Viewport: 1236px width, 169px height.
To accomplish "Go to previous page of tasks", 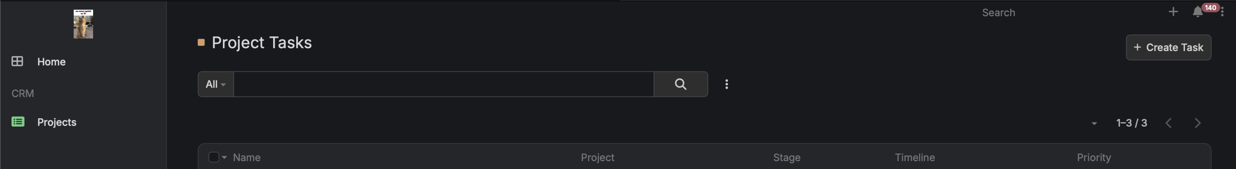I will pyautogui.click(x=1168, y=123).
